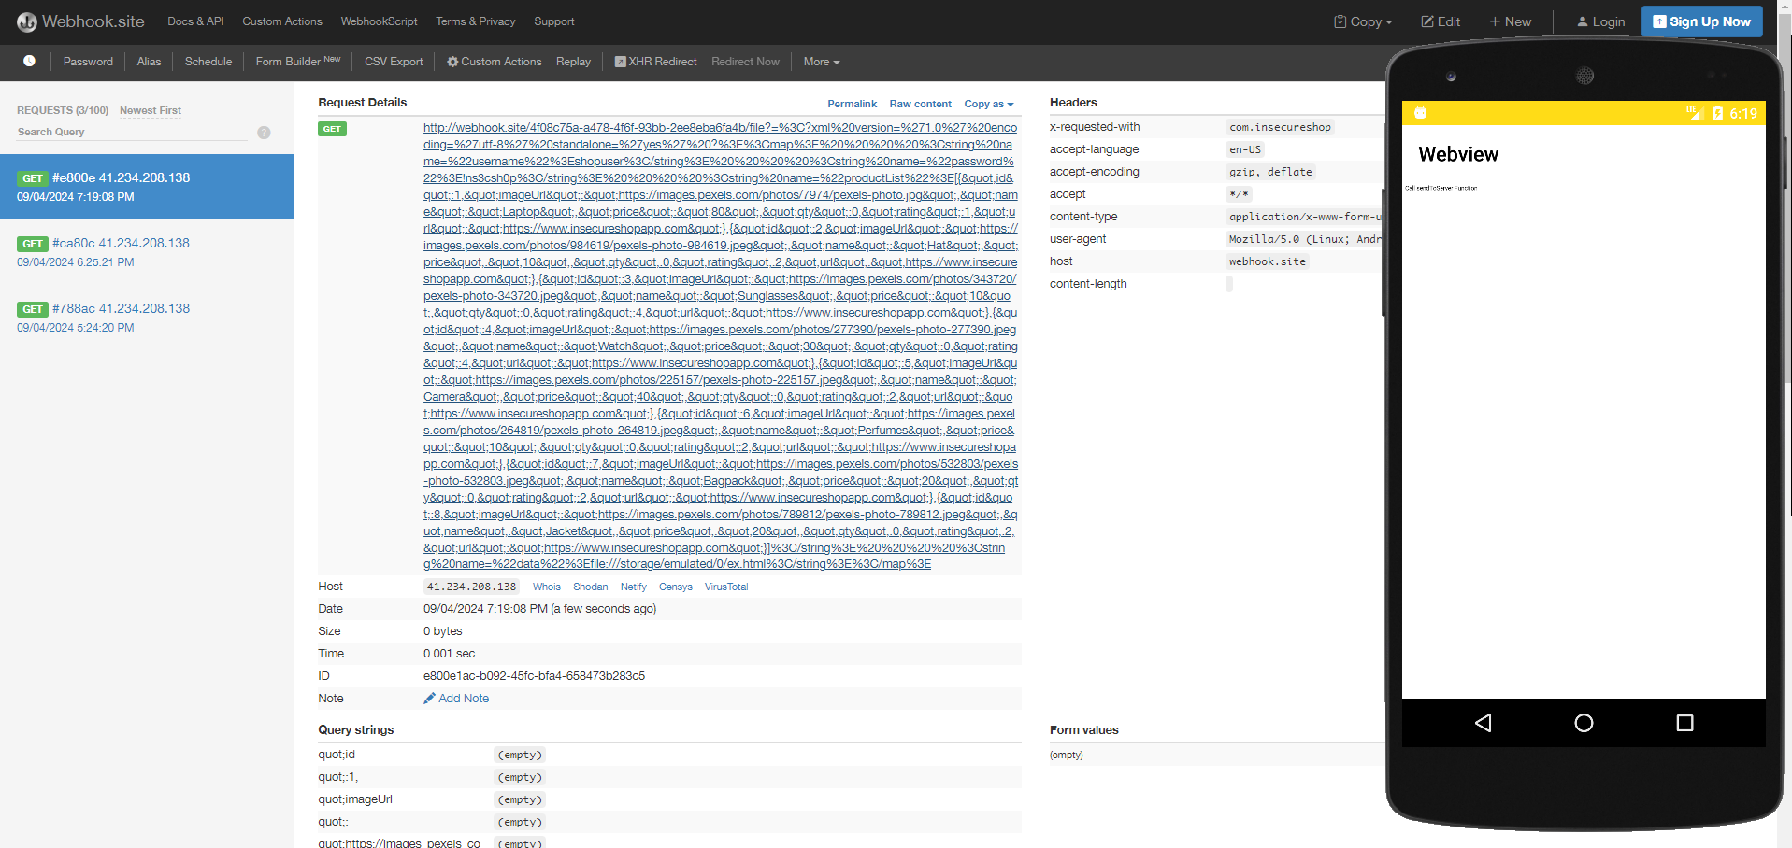This screenshot has width=1792, height=848.
Task: Click the plus New icon
Action: pyautogui.click(x=1494, y=21)
